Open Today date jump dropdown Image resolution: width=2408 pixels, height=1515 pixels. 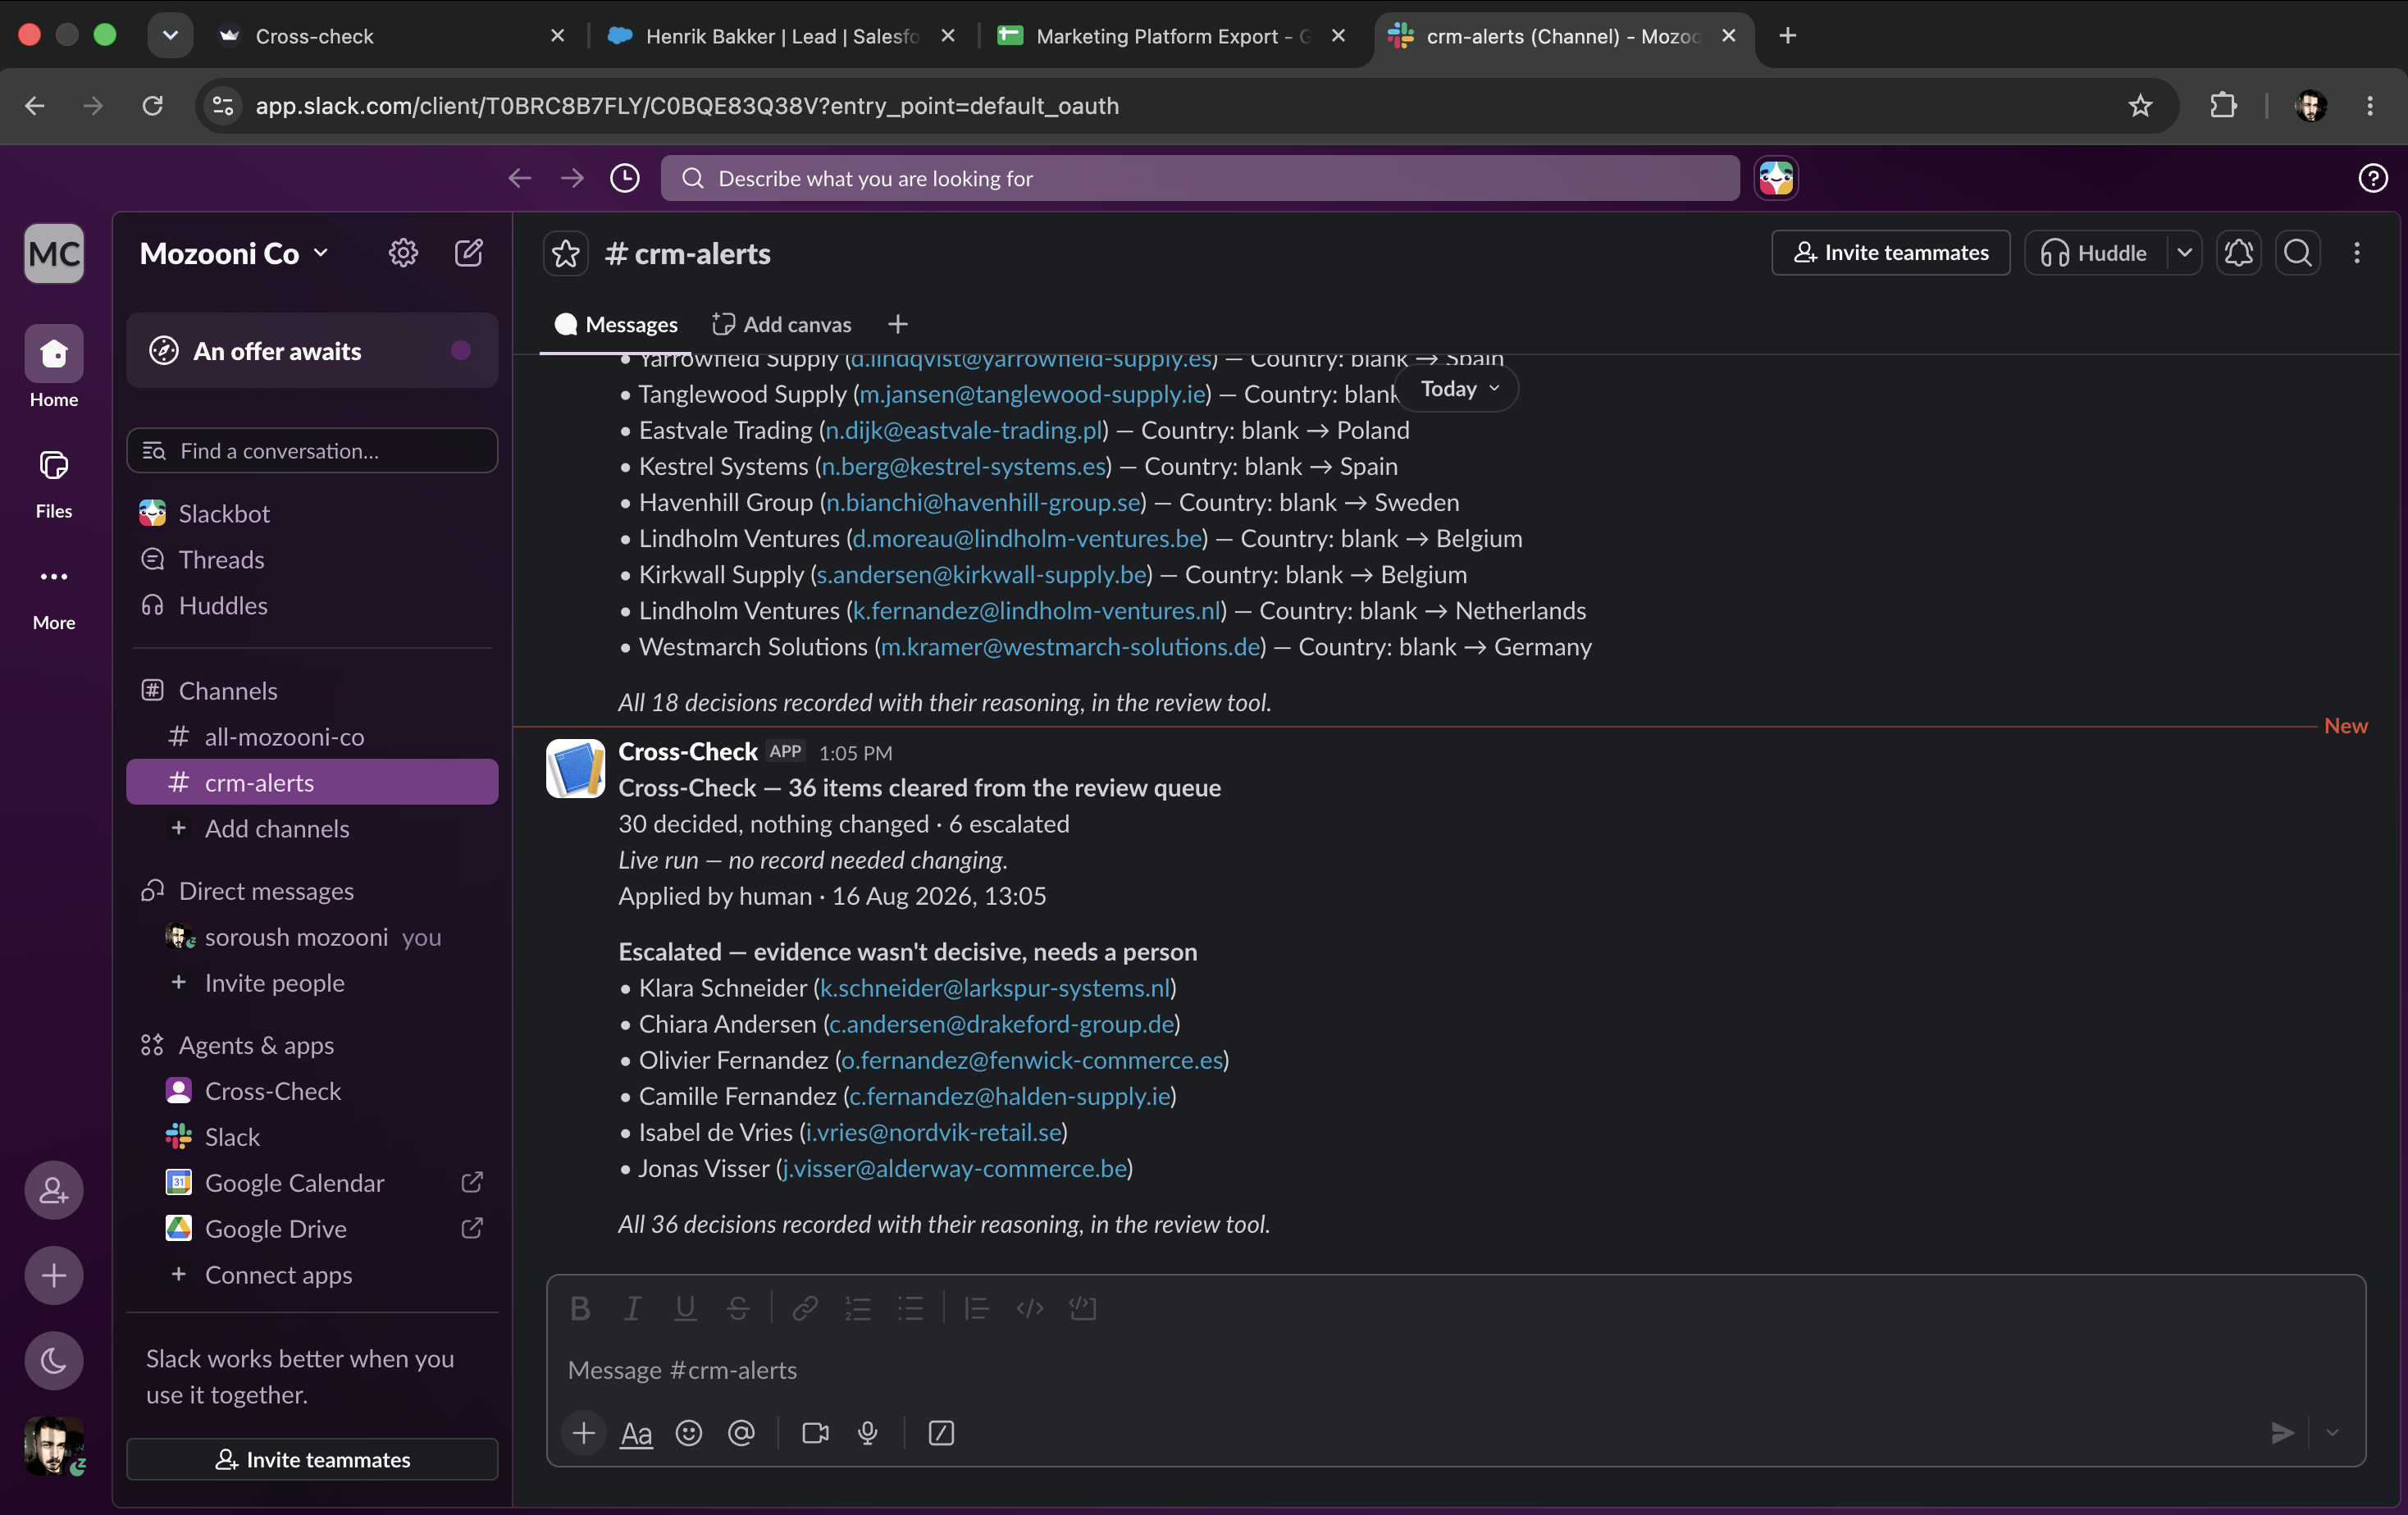pyautogui.click(x=1459, y=389)
